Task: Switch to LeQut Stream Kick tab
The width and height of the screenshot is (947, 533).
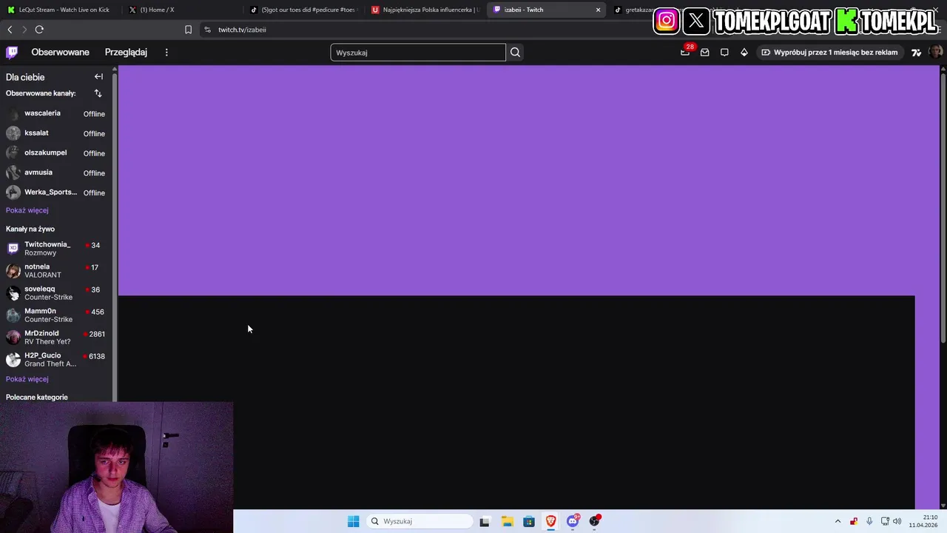Action: click(x=61, y=10)
